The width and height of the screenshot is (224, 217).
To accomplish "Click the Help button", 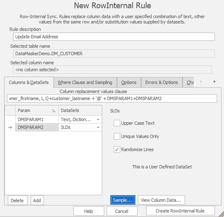I will [x=89, y=211].
